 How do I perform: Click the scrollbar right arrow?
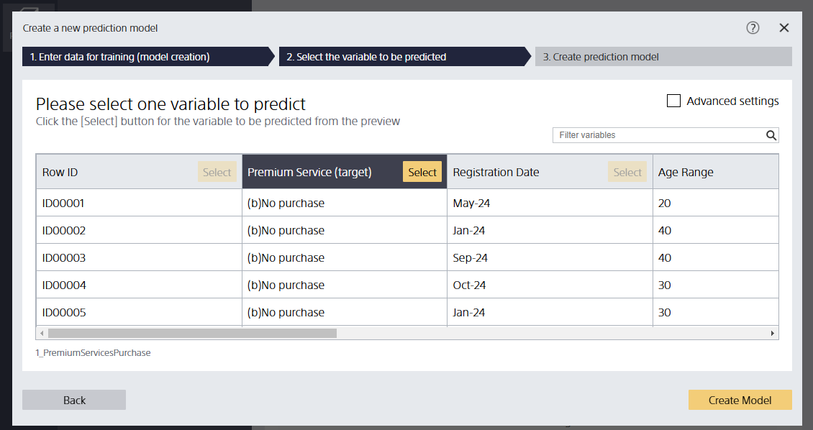[x=773, y=334]
